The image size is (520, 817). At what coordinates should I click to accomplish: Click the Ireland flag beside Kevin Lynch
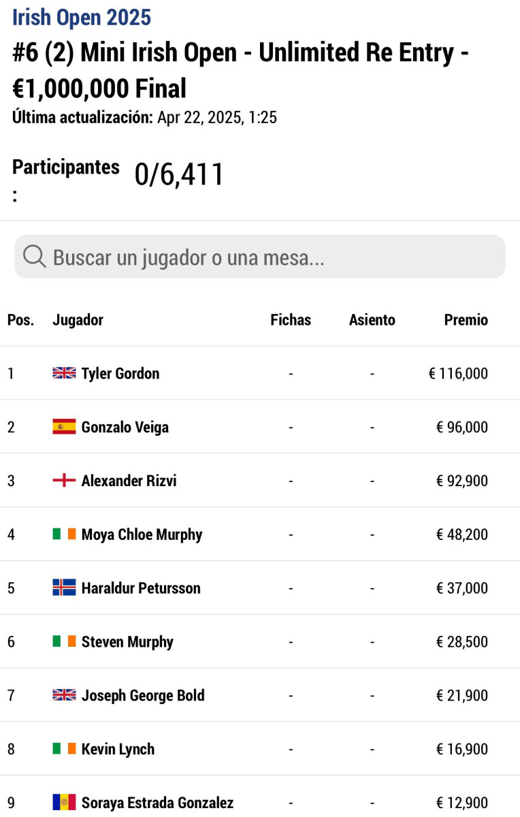coord(64,749)
